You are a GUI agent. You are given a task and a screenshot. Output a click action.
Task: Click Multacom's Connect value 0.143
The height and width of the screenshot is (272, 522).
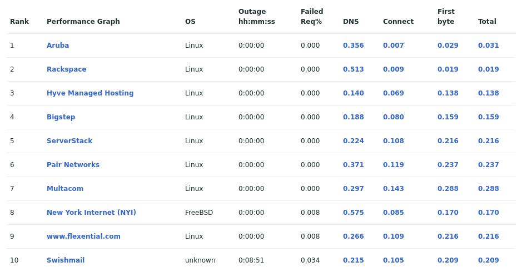393,189
